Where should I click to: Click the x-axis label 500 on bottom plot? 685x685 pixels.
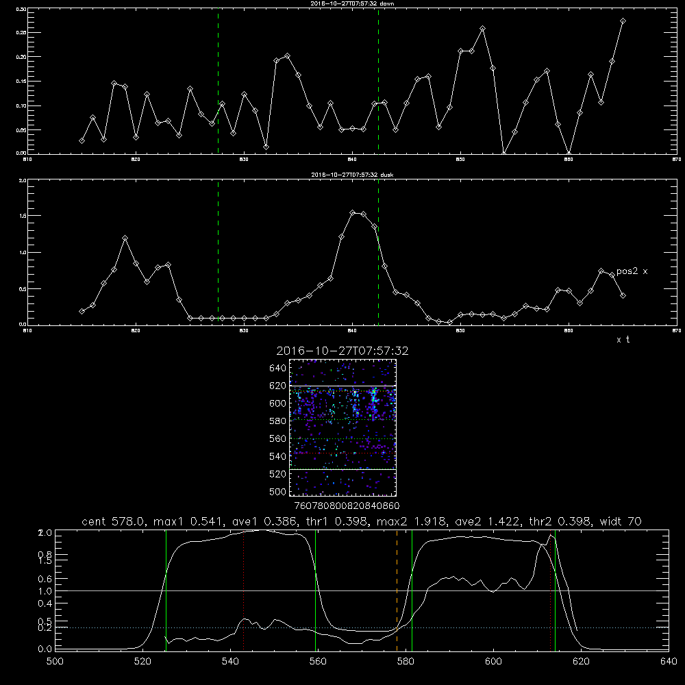pyautogui.click(x=55, y=662)
